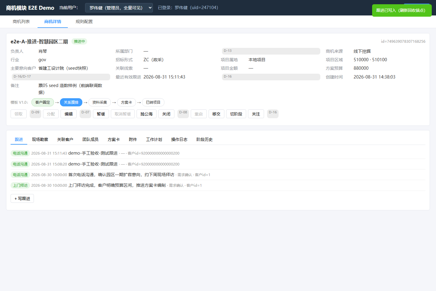This screenshot has width=436, height=291.
Task: Open 规则配置 tab
Action: pyautogui.click(x=84, y=22)
